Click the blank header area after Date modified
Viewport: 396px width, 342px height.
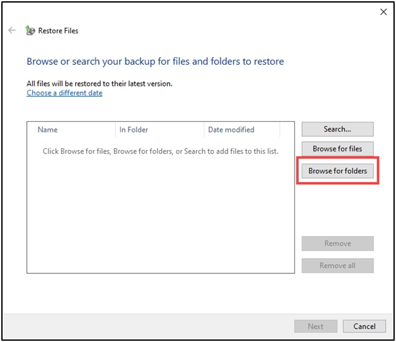tap(287, 130)
